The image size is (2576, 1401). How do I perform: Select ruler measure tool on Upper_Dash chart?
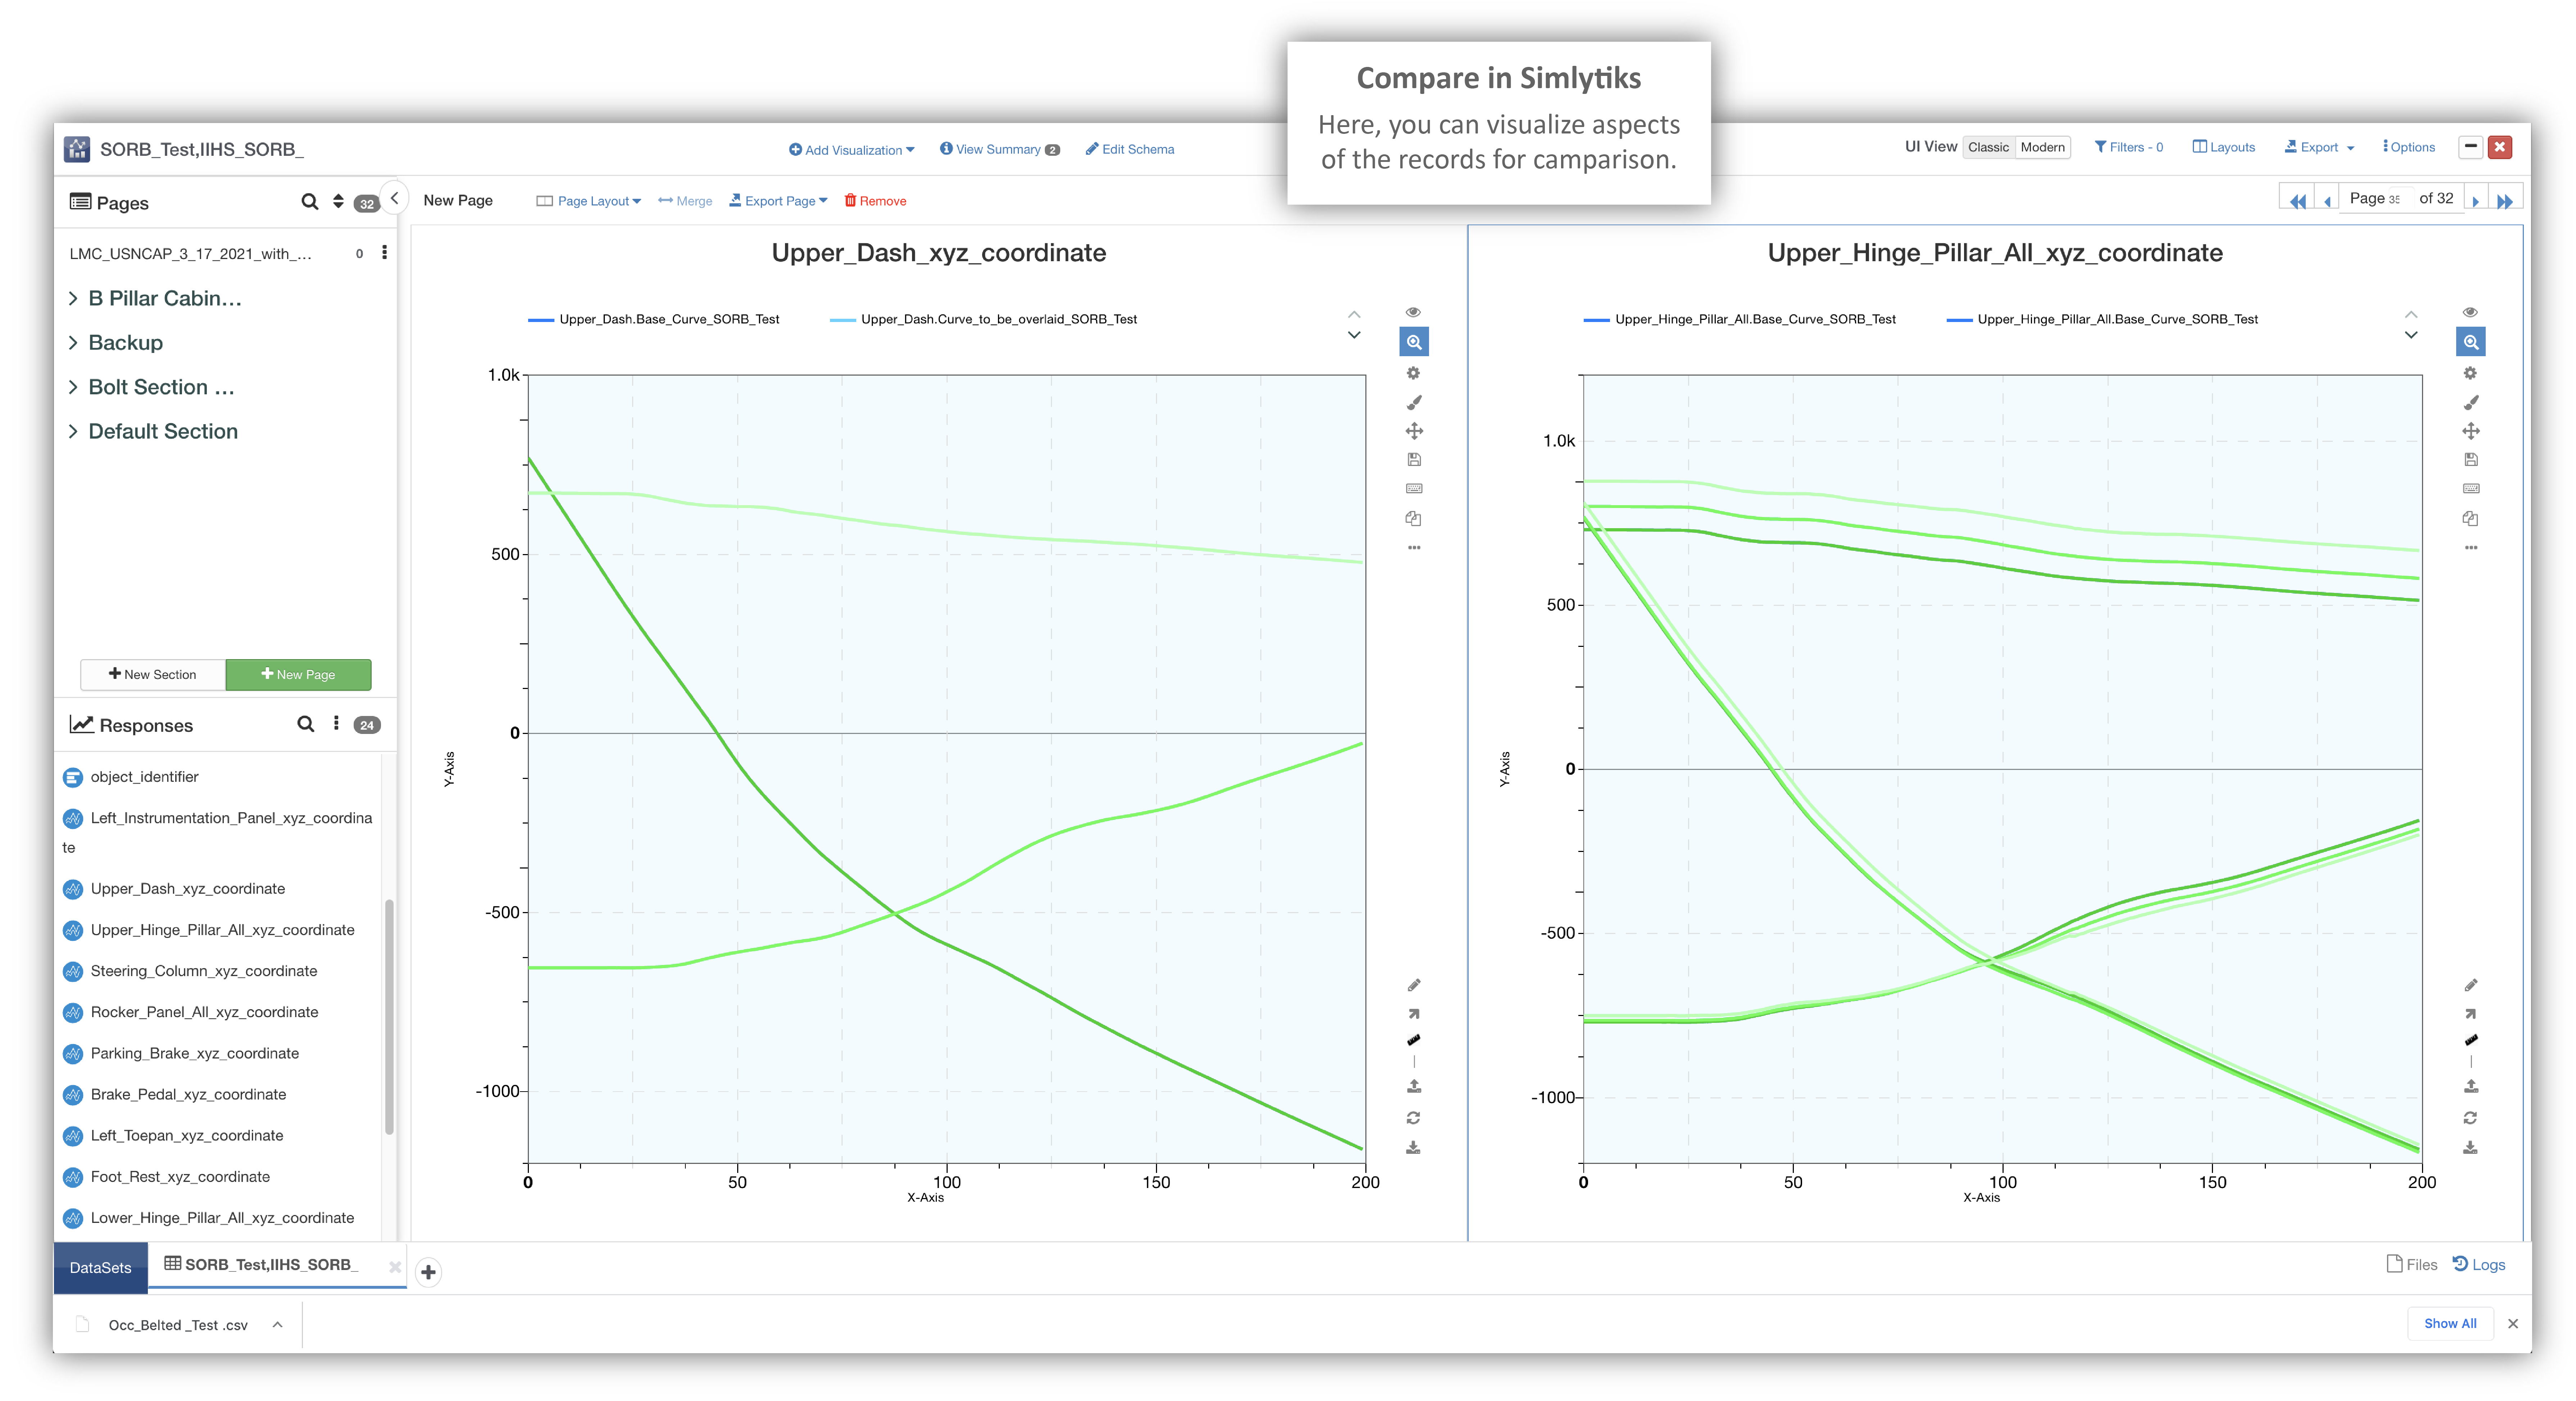pos(1414,1040)
